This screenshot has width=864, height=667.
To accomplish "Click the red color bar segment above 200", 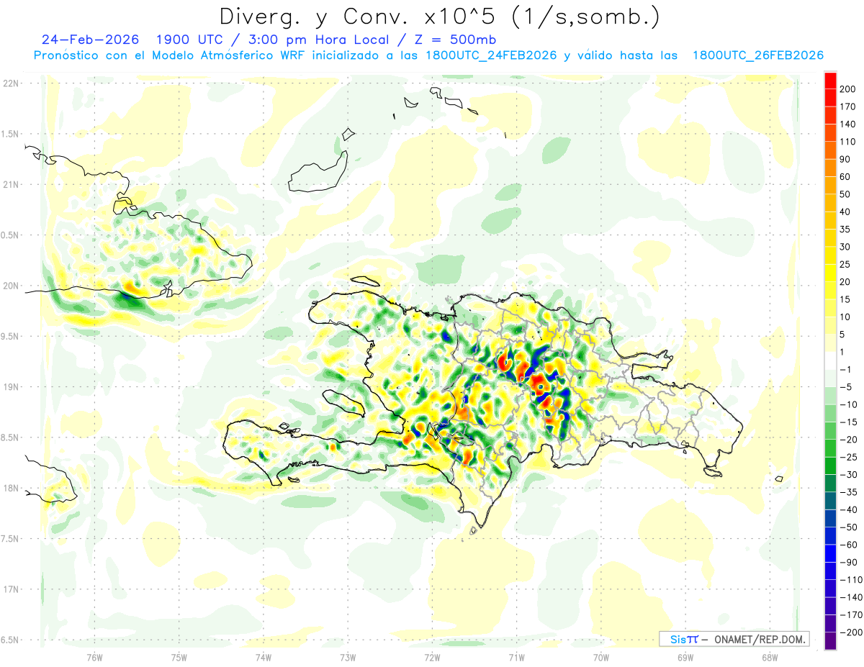I will point(830,79).
